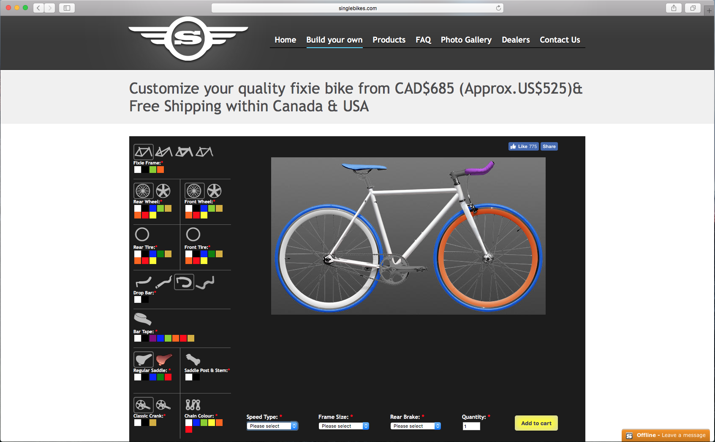Screen dimensions: 715x442
Task: Select the selected curved drop bar icon
Action: click(x=184, y=282)
